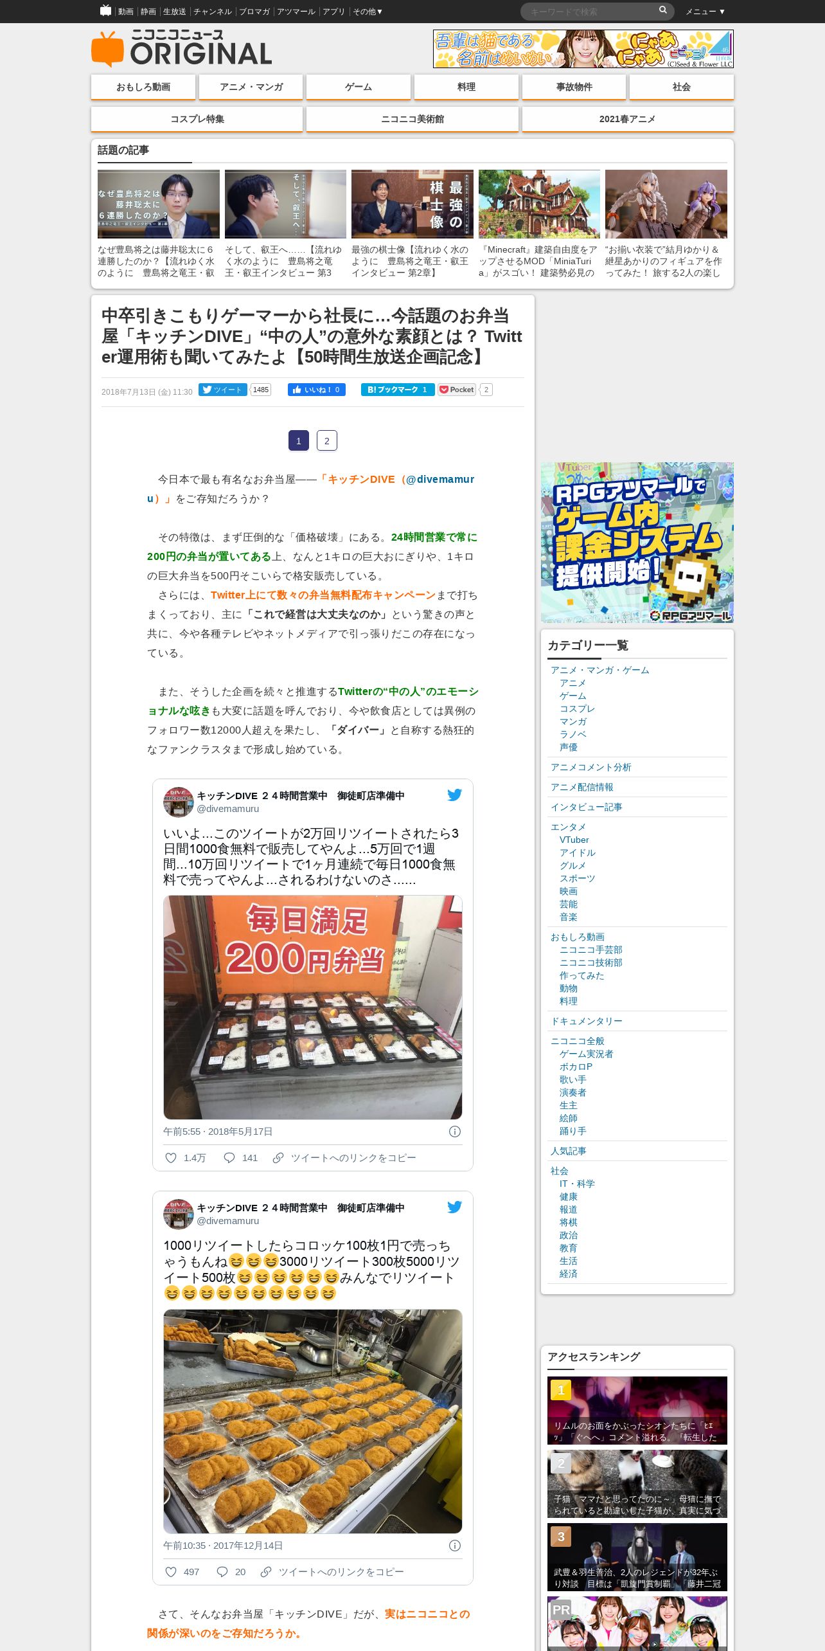Copy link to the 200円弁当 tweet
This screenshot has height=1651, width=825.
click(344, 1158)
